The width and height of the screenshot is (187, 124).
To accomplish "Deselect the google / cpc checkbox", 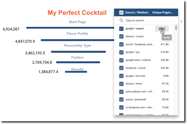I will click(x=121, y=52).
